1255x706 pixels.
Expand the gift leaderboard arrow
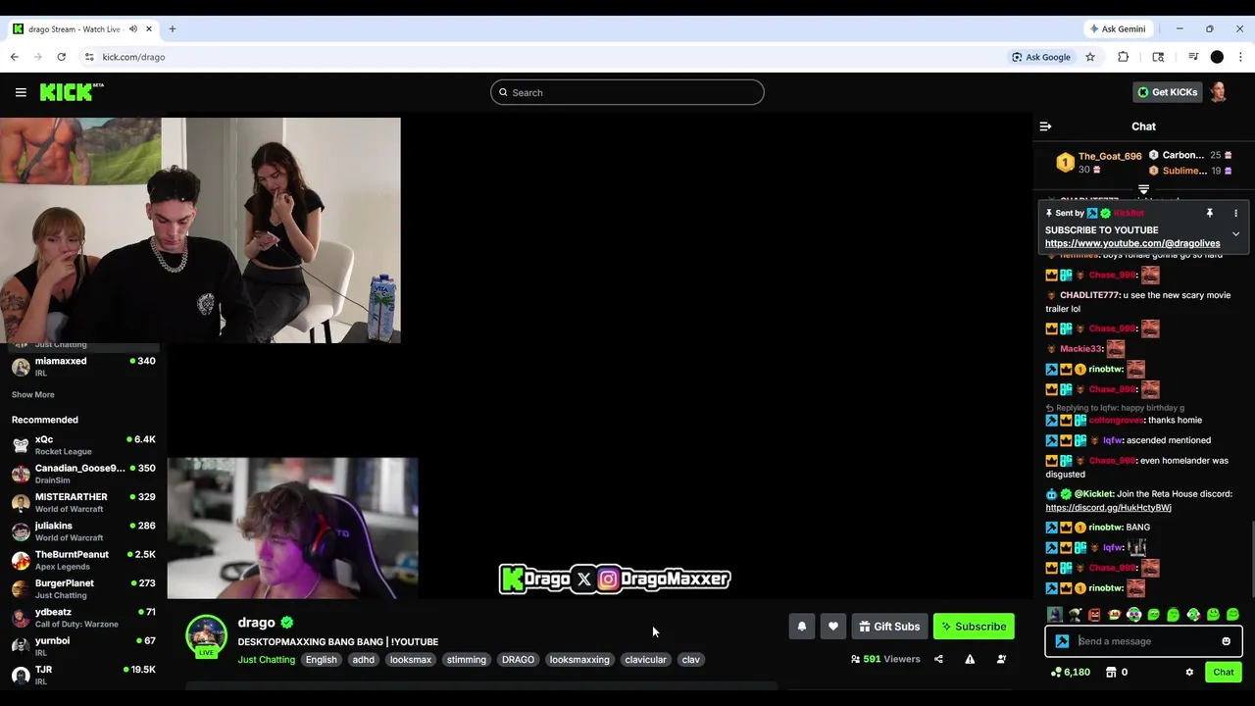1143,189
